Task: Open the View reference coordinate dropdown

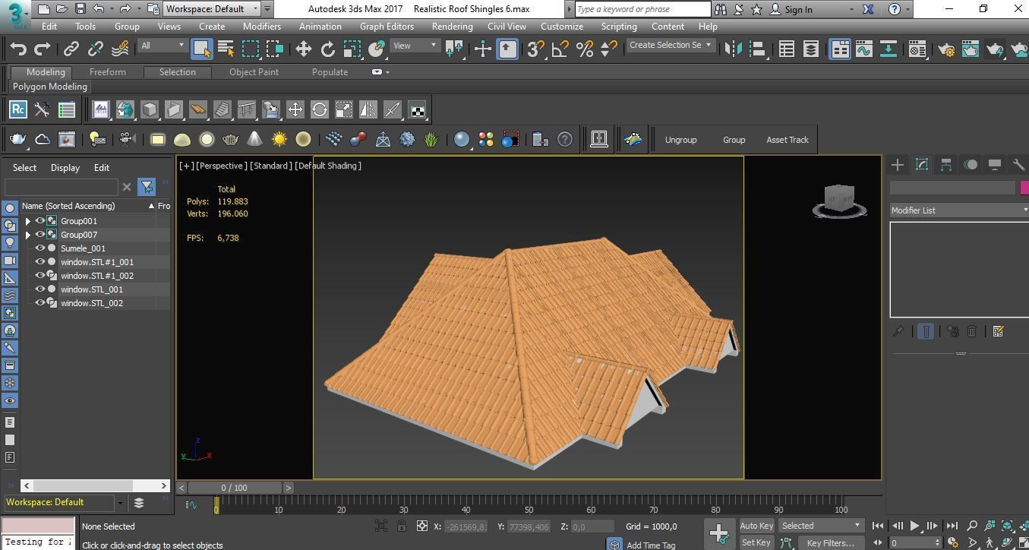Action: pyautogui.click(x=415, y=46)
